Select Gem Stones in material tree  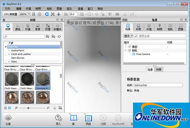(x=18, y=58)
